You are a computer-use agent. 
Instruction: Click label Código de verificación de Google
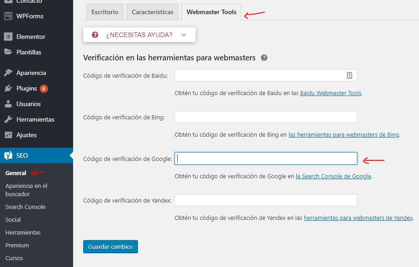pos(127,159)
